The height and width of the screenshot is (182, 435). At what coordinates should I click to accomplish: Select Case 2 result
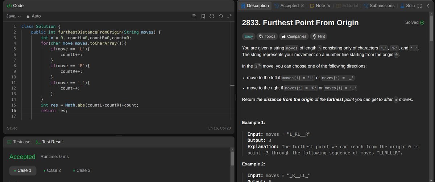(52, 170)
